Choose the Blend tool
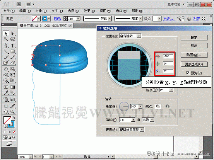Image resolution: width=214 pixels, height=160 pixels. tap(12, 93)
